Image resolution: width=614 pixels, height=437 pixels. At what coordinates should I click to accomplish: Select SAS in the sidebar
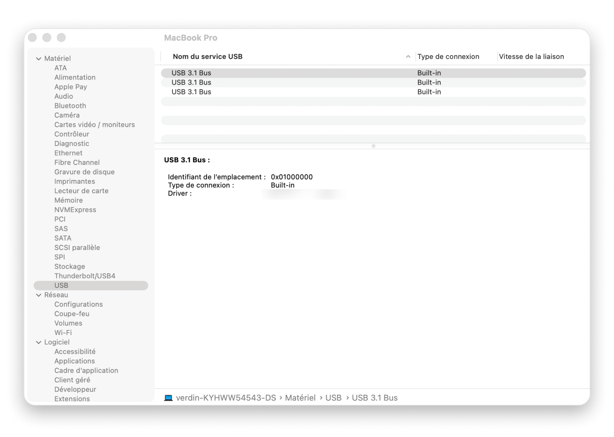click(61, 229)
